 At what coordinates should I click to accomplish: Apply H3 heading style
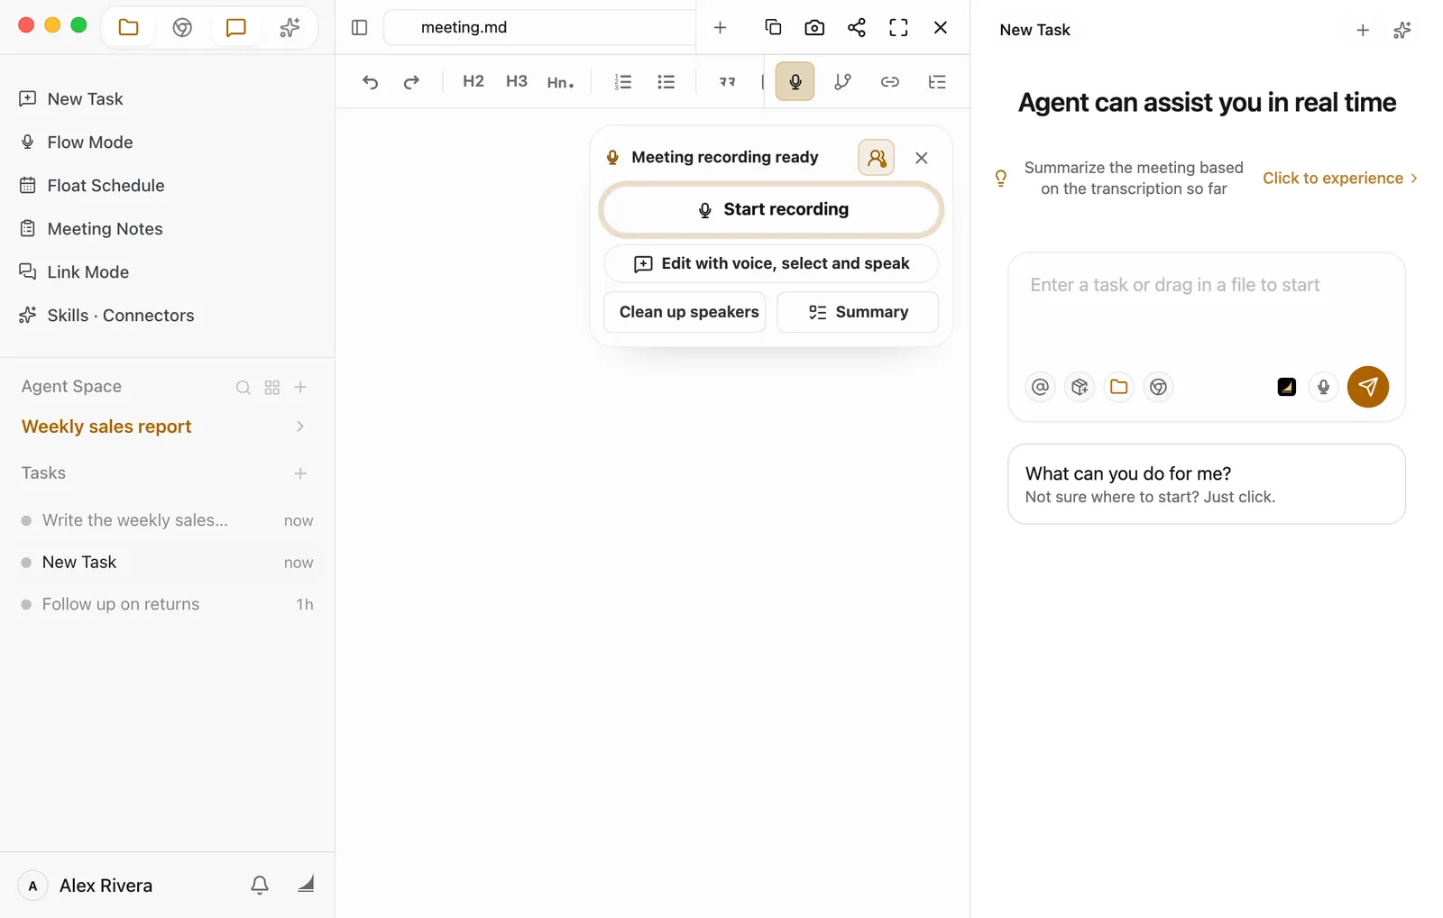coord(517,81)
